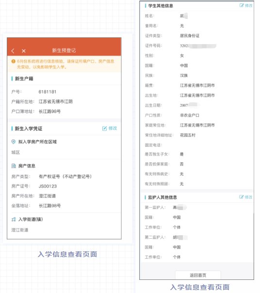The width and height of the screenshot is (260, 293).
Task: Click 修改 text next to 新生入学凭证
Action: [113, 128]
